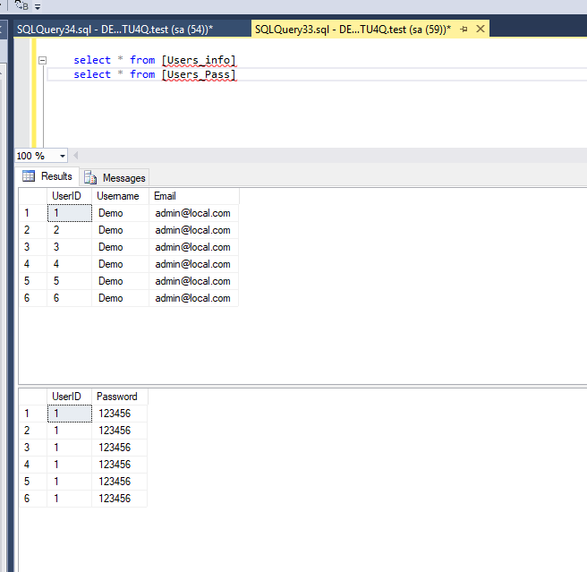This screenshot has height=572, width=587.
Task: Click the Results grid icon
Action: [29, 176]
